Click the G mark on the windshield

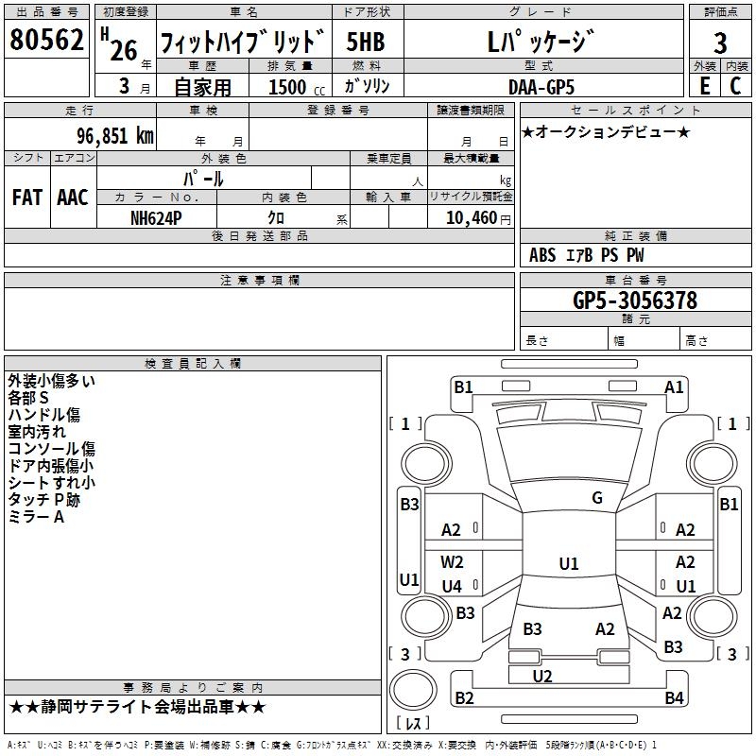(x=597, y=498)
